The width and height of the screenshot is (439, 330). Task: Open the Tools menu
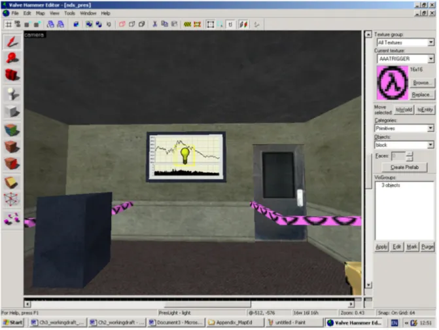coord(69,13)
